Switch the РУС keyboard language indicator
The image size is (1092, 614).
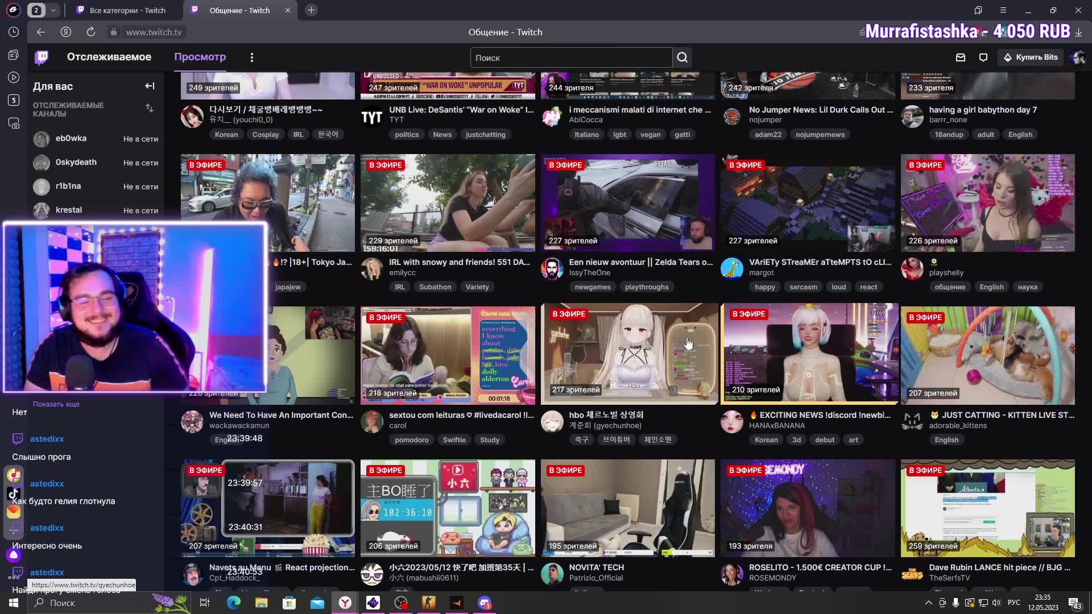1014,603
